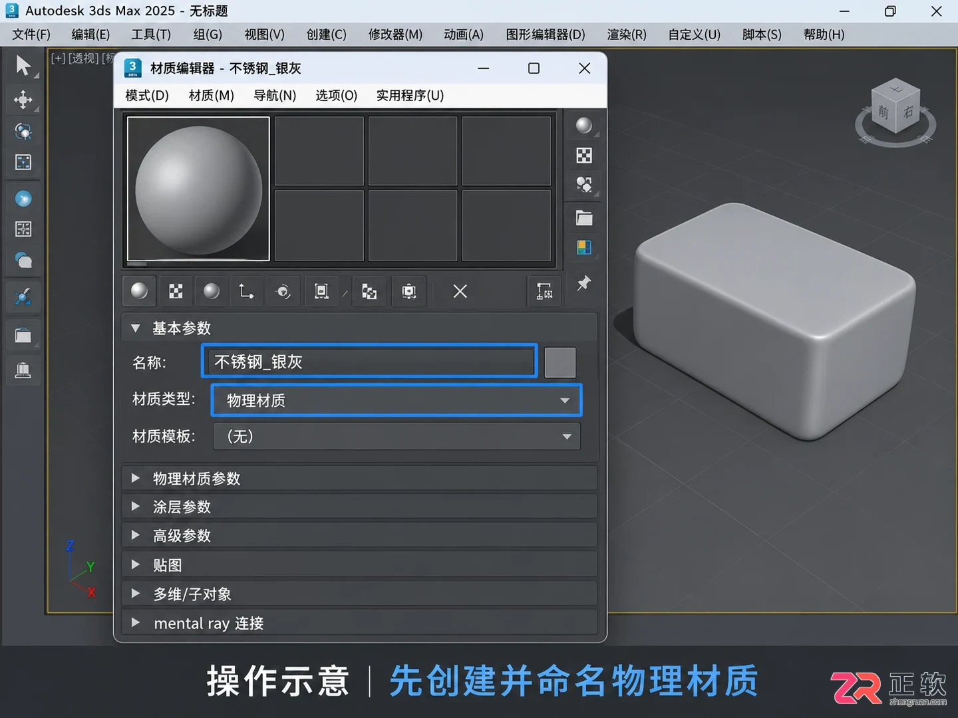Open the 材质模板 dropdown
Image resolution: width=958 pixels, height=718 pixels.
point(397,437)
